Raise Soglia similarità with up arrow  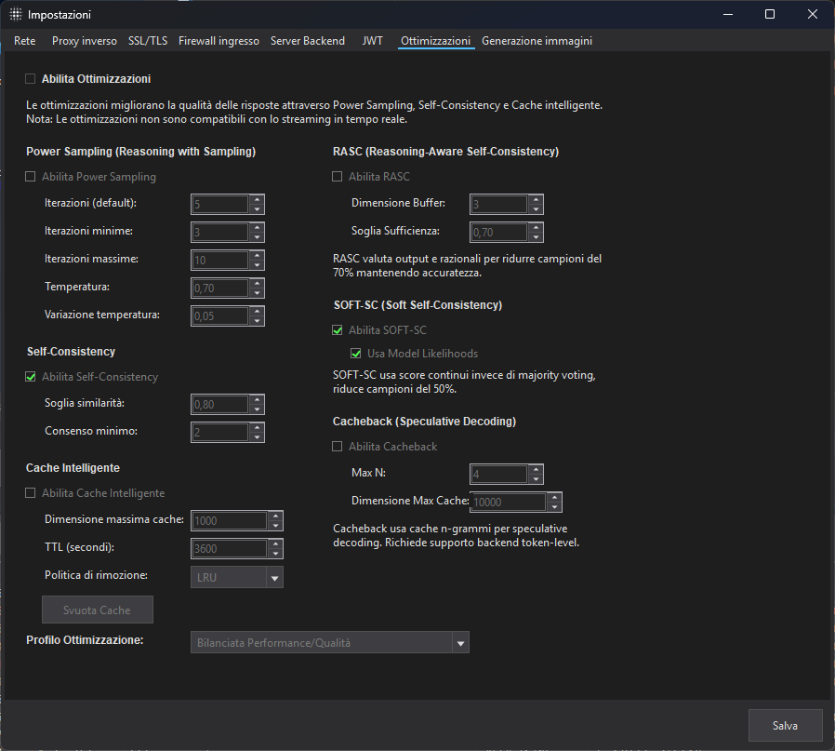pyautogui.click(x=258, y=400)
